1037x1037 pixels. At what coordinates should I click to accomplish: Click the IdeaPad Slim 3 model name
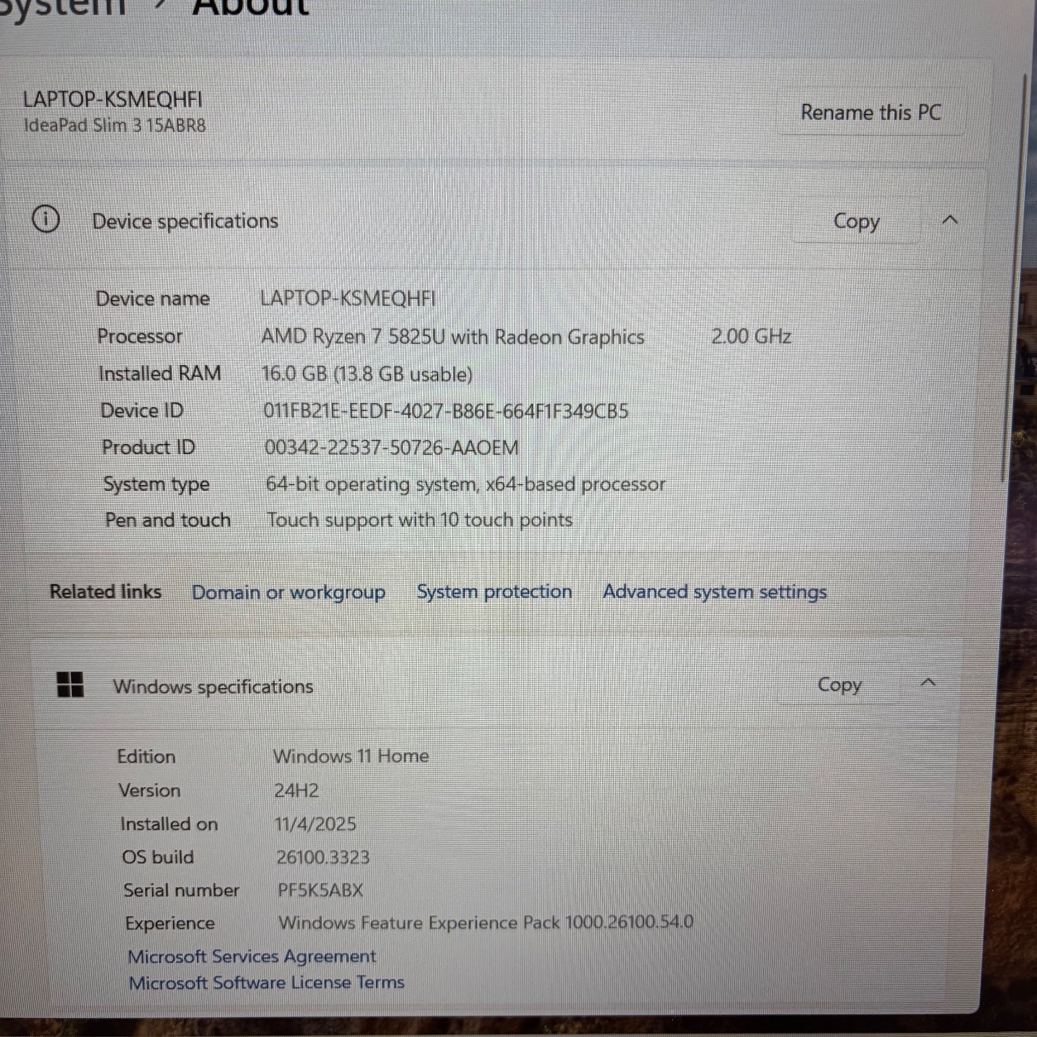[115, 126]
